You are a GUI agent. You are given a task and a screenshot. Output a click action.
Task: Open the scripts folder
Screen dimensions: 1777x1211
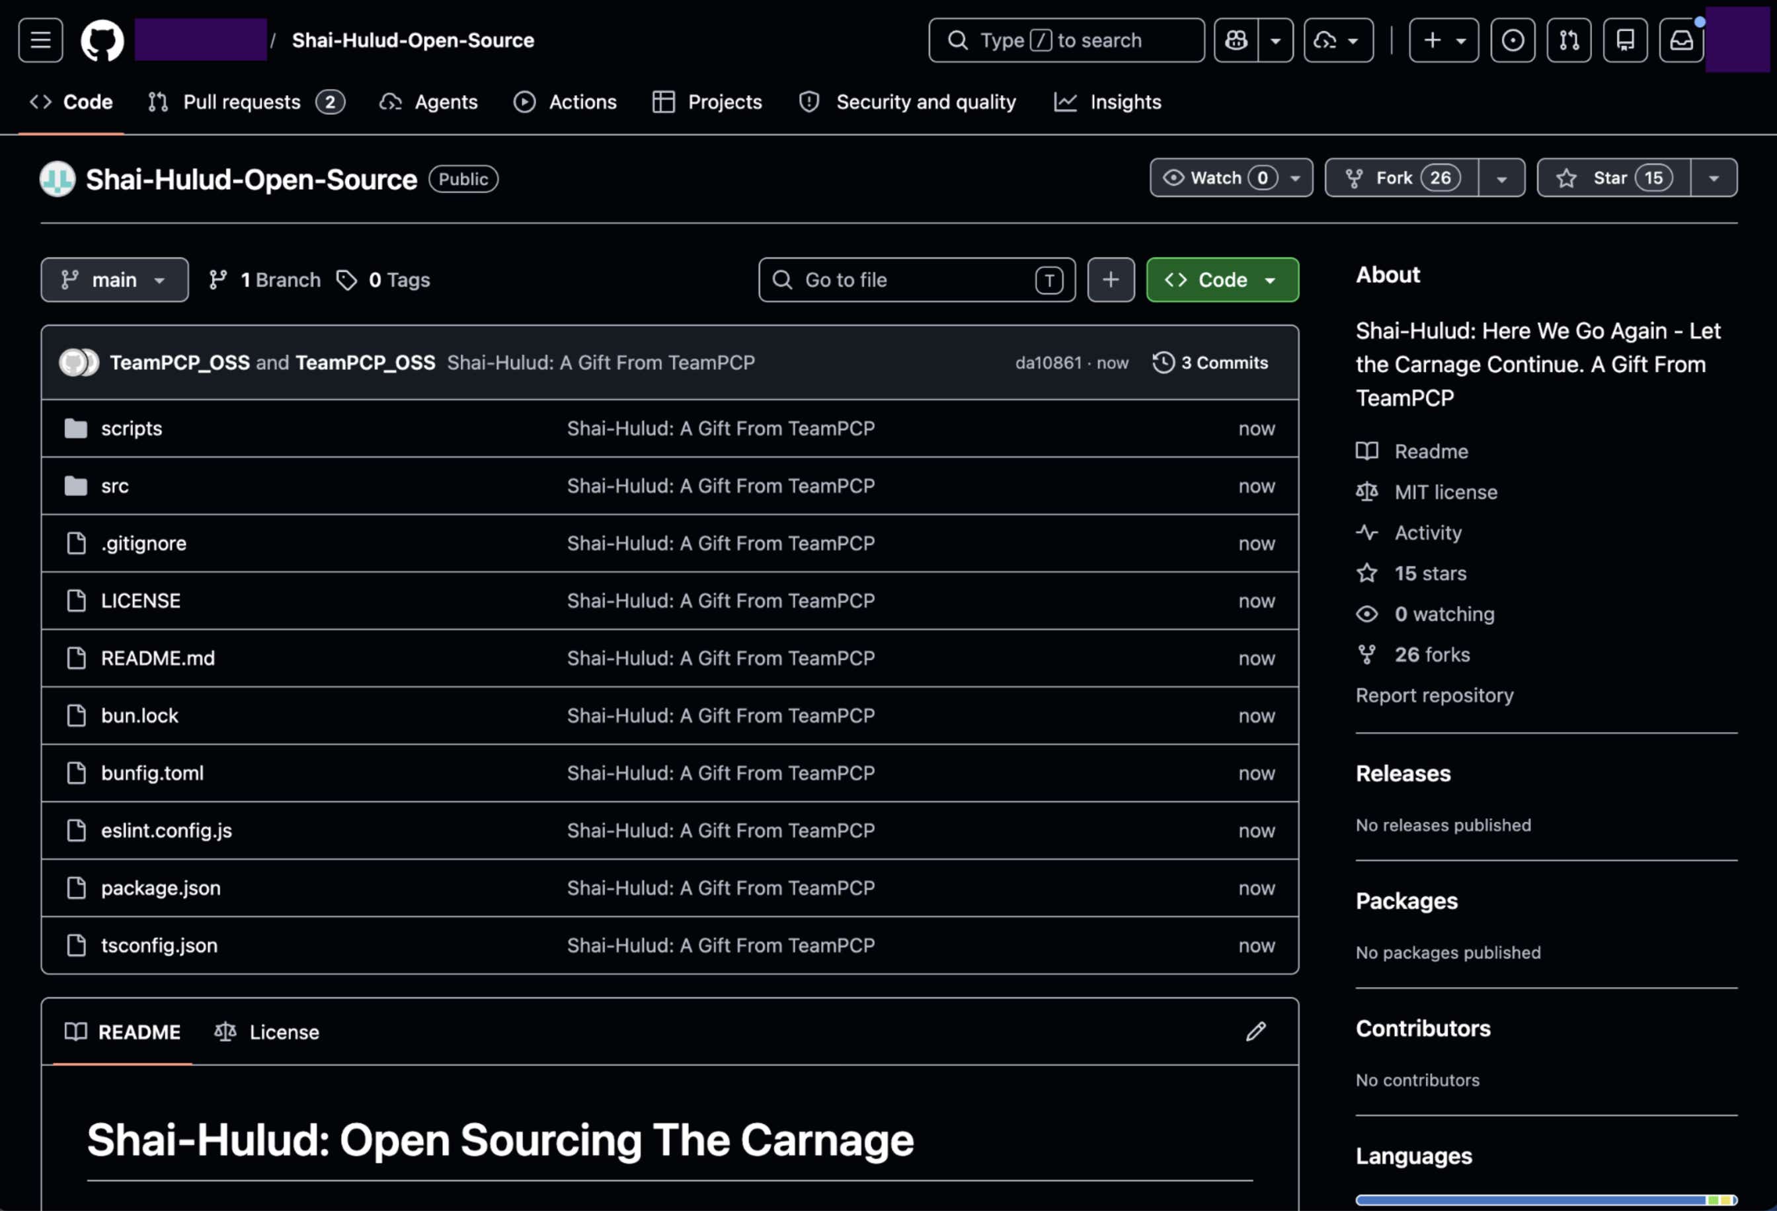tap(132, 429)
